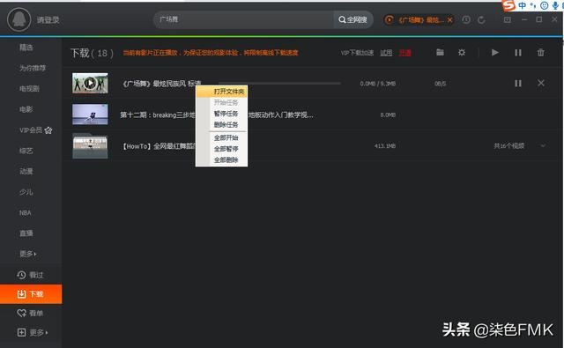This screenshot has width=564, height=348.
Task: Open download settings gear icon
Action: coord(462,53)
